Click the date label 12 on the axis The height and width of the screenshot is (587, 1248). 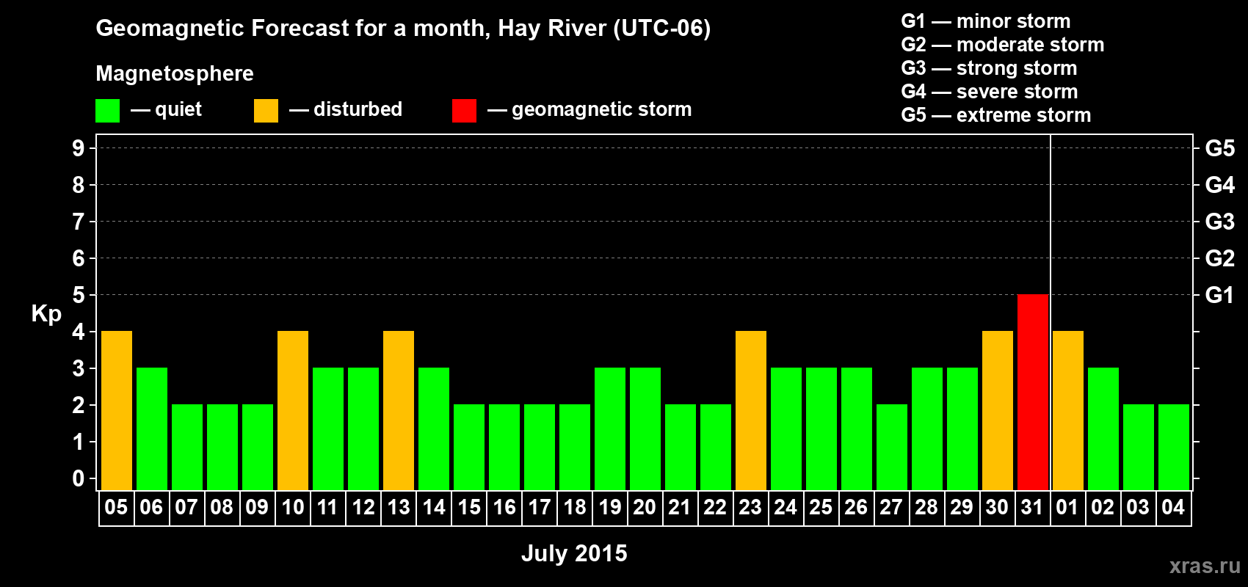[363, 508]
